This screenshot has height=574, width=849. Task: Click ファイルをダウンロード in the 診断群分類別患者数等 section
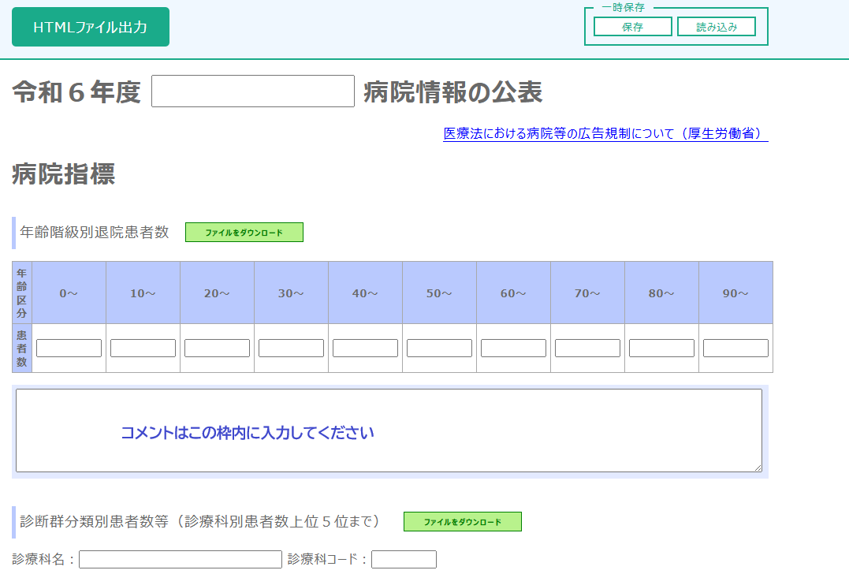pyautogui.click(x=462, y=521)
